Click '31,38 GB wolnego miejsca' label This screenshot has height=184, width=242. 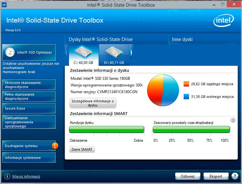pyautogui.click(x=212, y=97)
